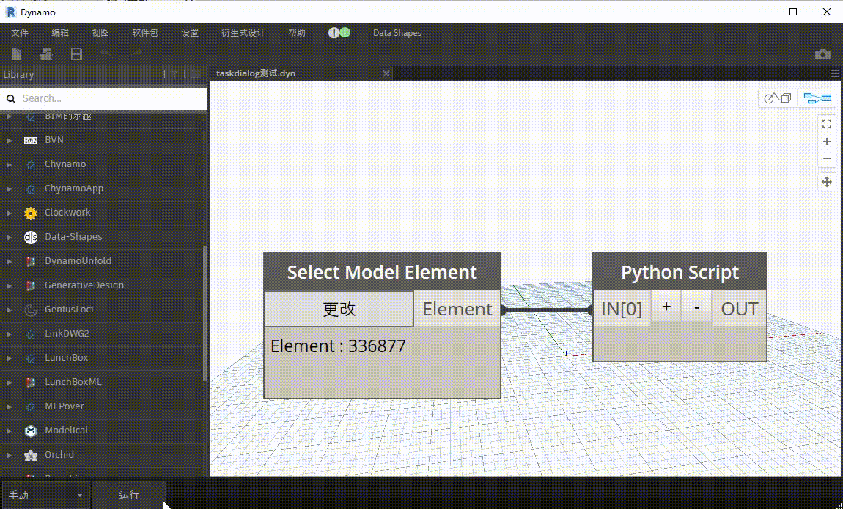
Task: Create a new file with the toolbar icon
Action: pos(16,54)
